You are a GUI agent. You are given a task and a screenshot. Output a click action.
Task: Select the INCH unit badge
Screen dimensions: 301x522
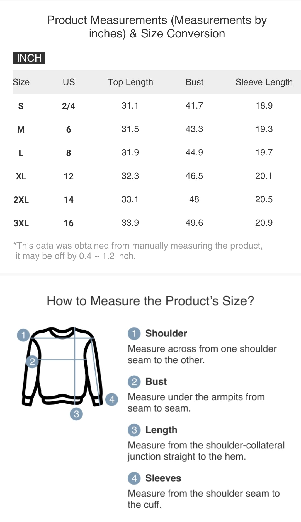pyautogui.click(x=29, y=58)
